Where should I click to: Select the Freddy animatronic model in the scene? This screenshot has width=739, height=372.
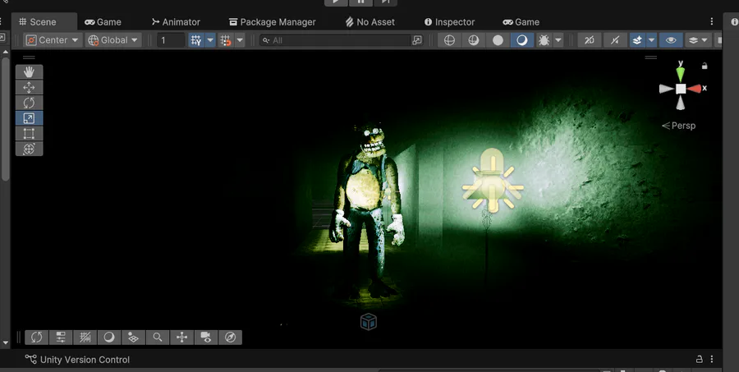367,209
